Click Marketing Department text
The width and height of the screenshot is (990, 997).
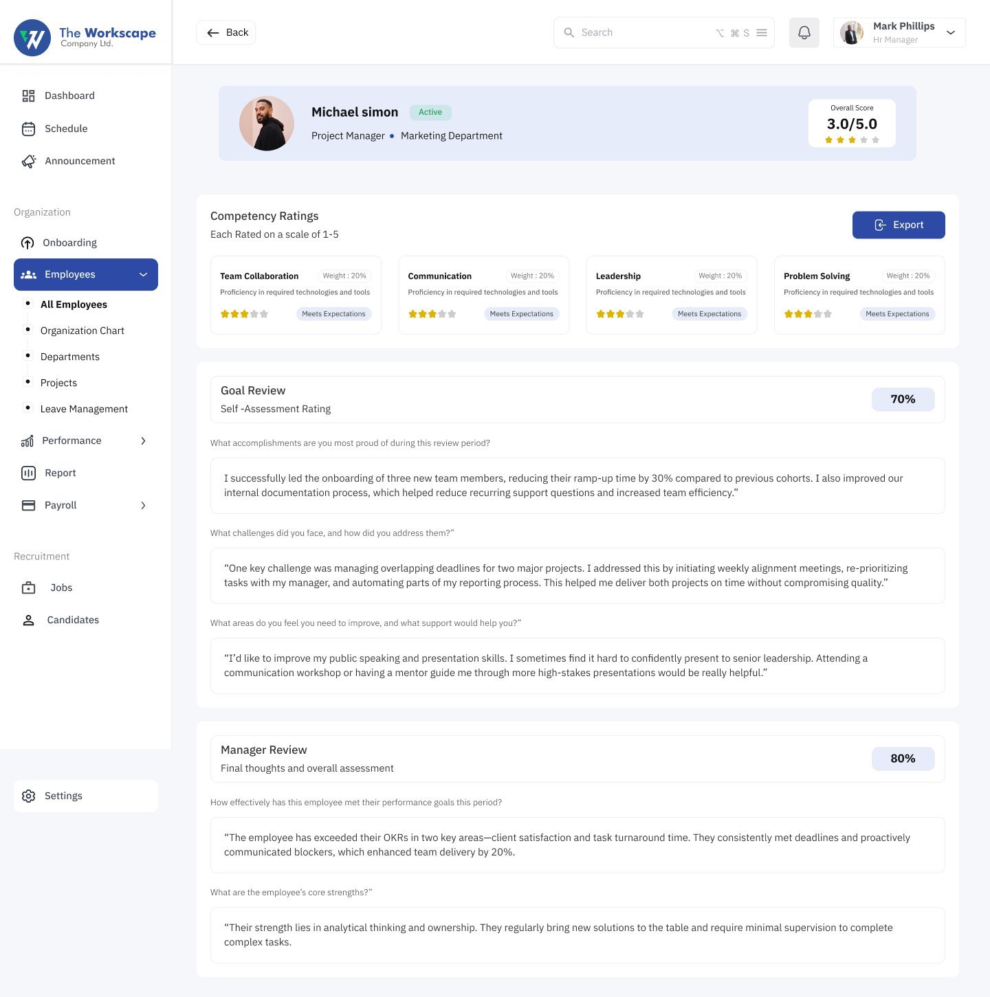(452, 136)
